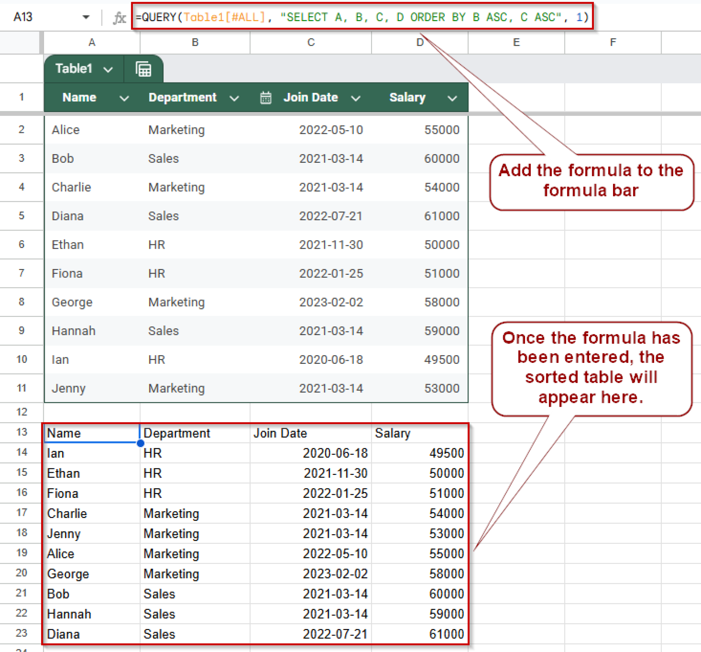
Task: Click inside the formula bar to edit the QUERY formula
Action: pyautogui.click(x=353, y=17)
